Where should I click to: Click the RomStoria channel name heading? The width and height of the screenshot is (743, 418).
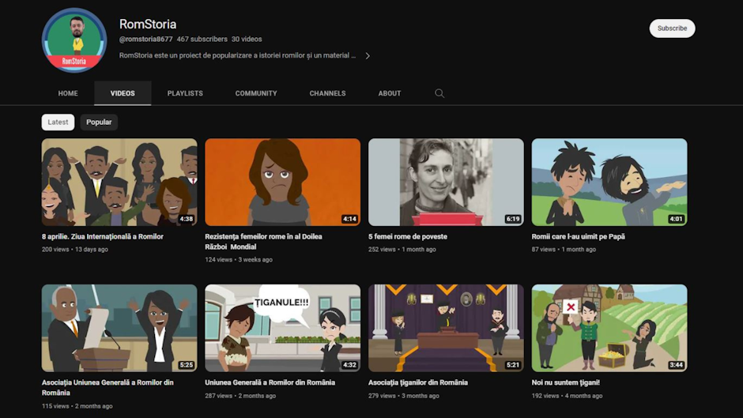click(148, 24)
